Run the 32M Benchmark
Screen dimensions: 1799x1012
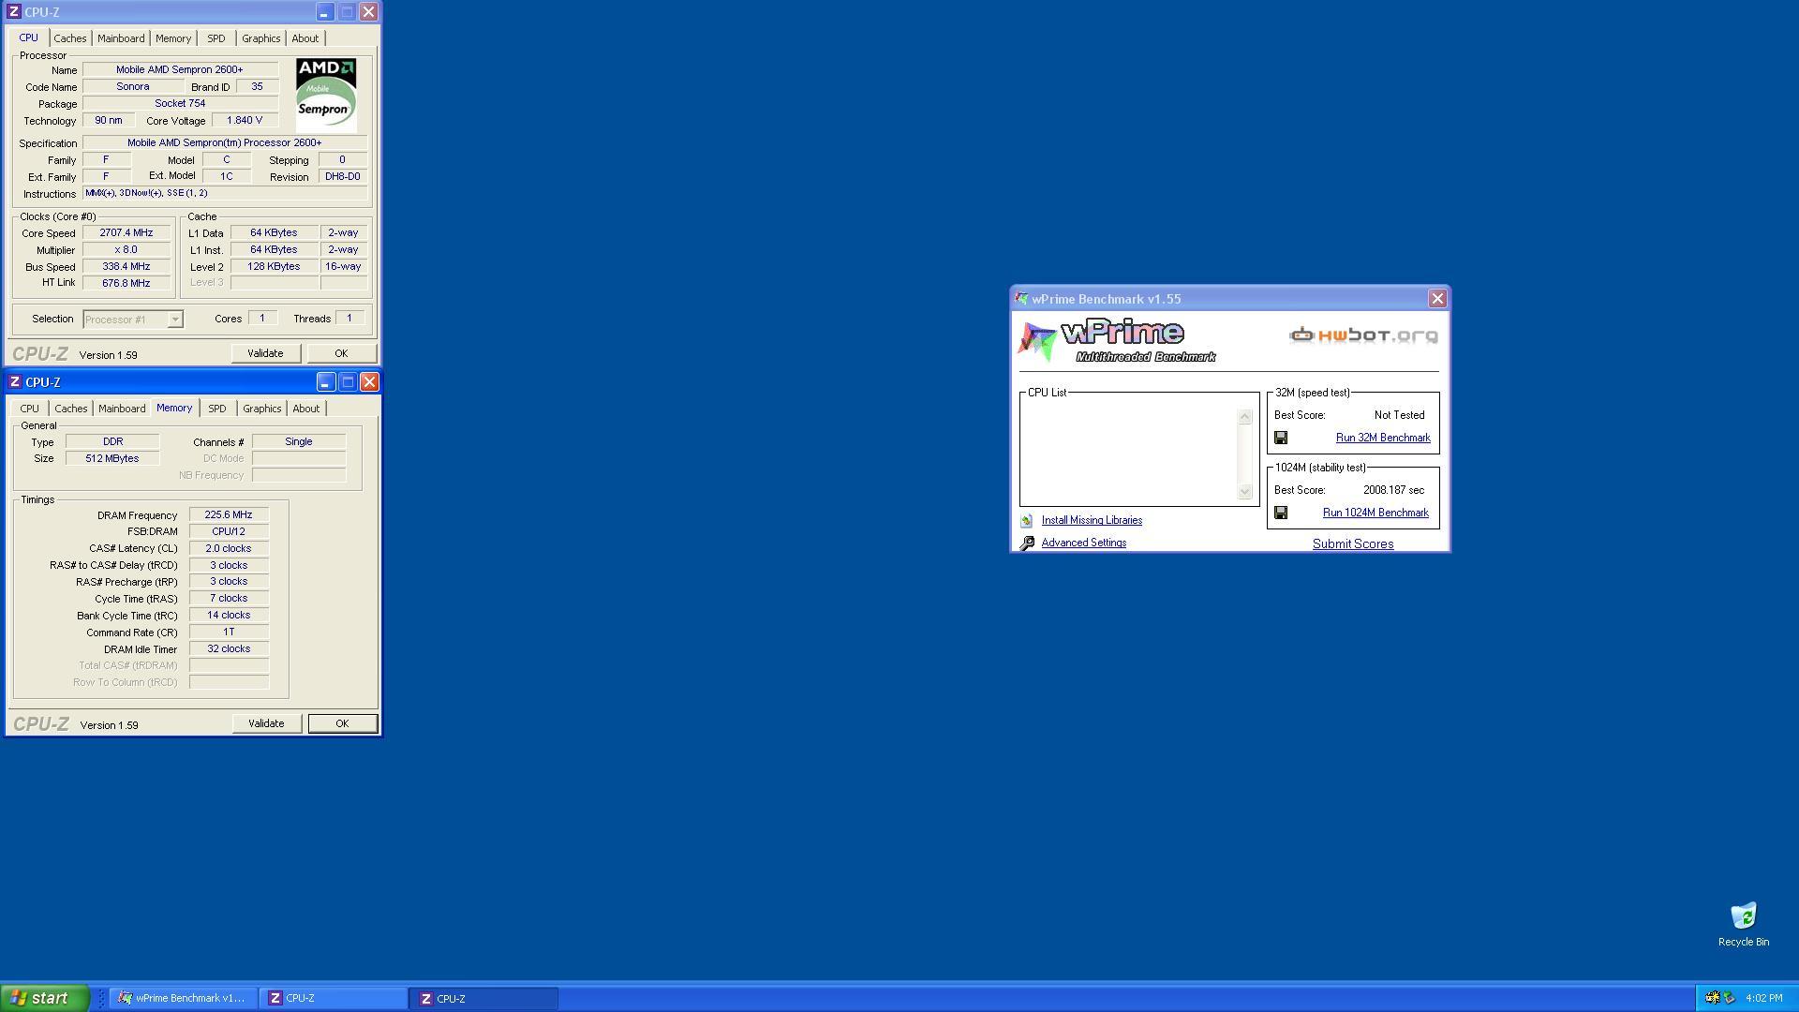point(1383,438)
